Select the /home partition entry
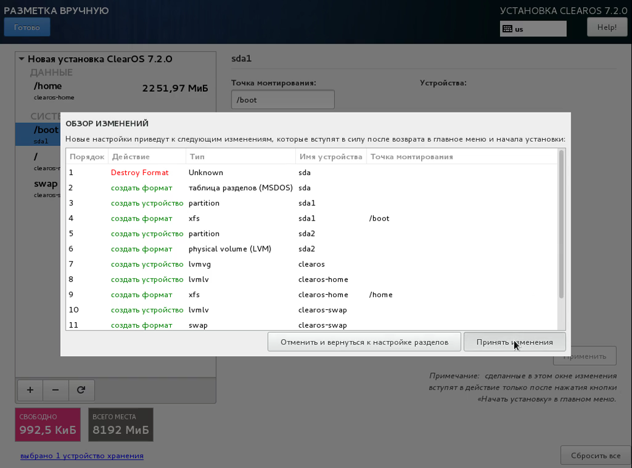Screen dimensions: 632x468 (x=115, y=91)
